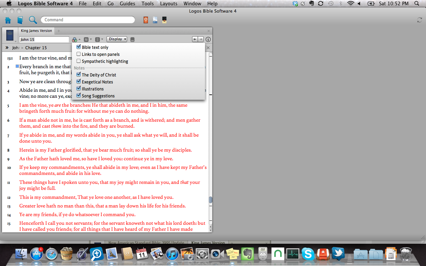
Task: Open the Go menu
Action: (110, 4)
